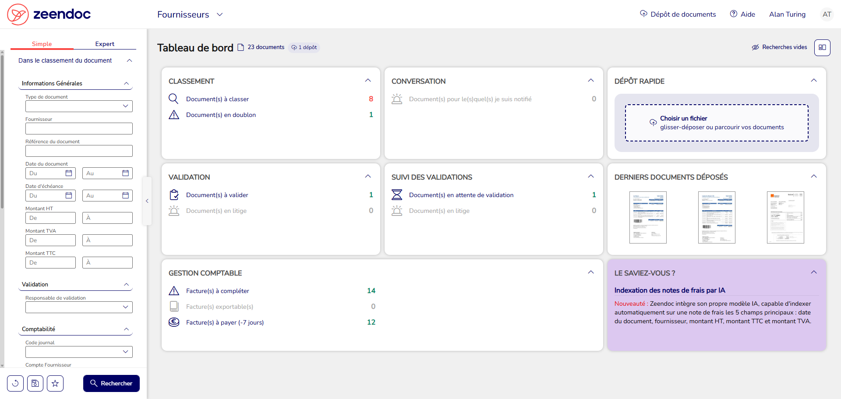Open calendar for Date du document start
The image size is (841, 399).
click(x=69, y=173)
